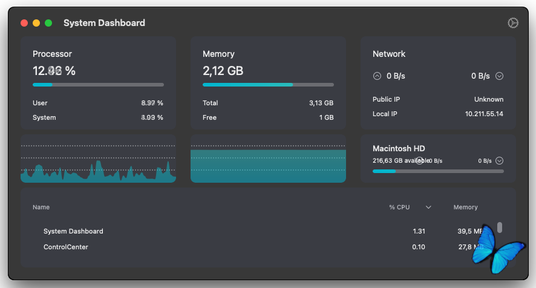This screenshot has height=288, width=536.
Task: Click the network upload arrow icon
Action: tap(377, 76)
